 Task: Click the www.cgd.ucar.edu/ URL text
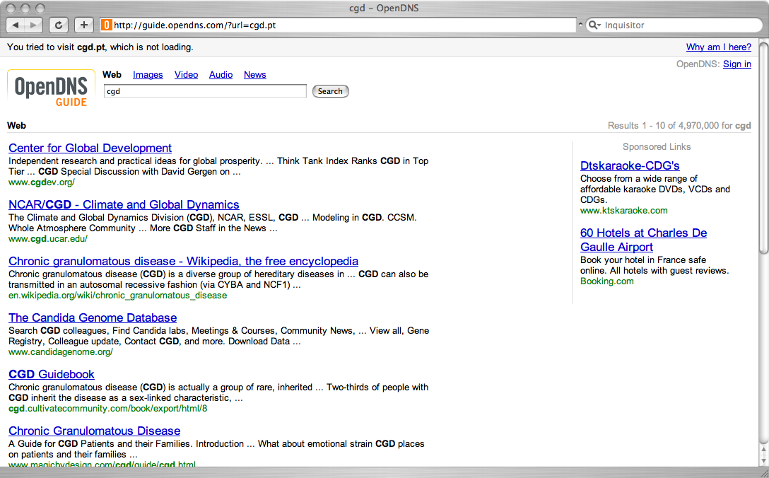(x=48, y=238)
